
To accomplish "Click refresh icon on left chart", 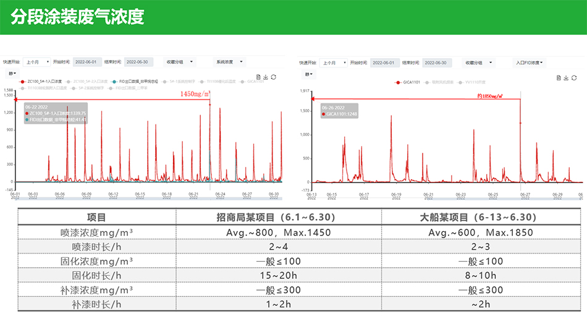I will [x=274, y=77].
